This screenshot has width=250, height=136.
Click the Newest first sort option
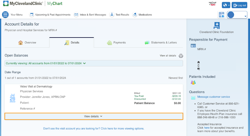[176, 78]
